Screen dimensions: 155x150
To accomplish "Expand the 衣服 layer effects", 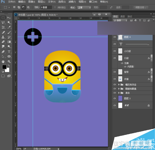I will point(152,79).
